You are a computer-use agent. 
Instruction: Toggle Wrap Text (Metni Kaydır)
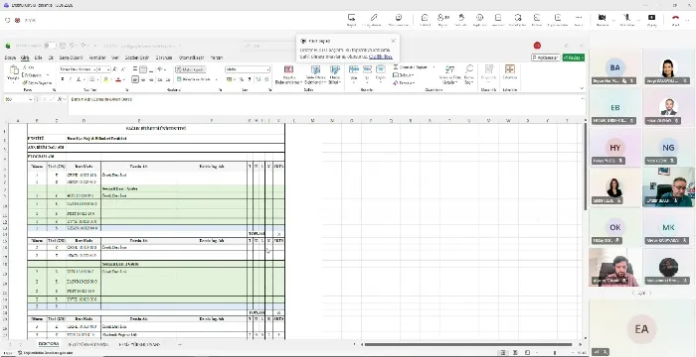pos(191,69)
